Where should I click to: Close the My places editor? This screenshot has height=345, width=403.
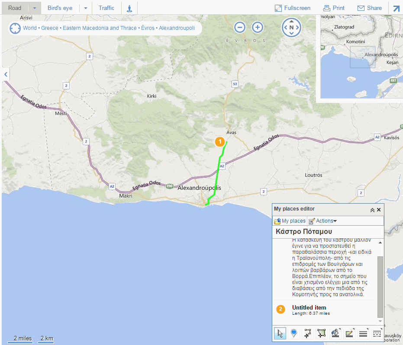379,210
